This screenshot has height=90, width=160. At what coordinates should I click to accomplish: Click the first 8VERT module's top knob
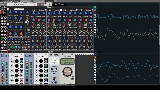click(17, 61)
